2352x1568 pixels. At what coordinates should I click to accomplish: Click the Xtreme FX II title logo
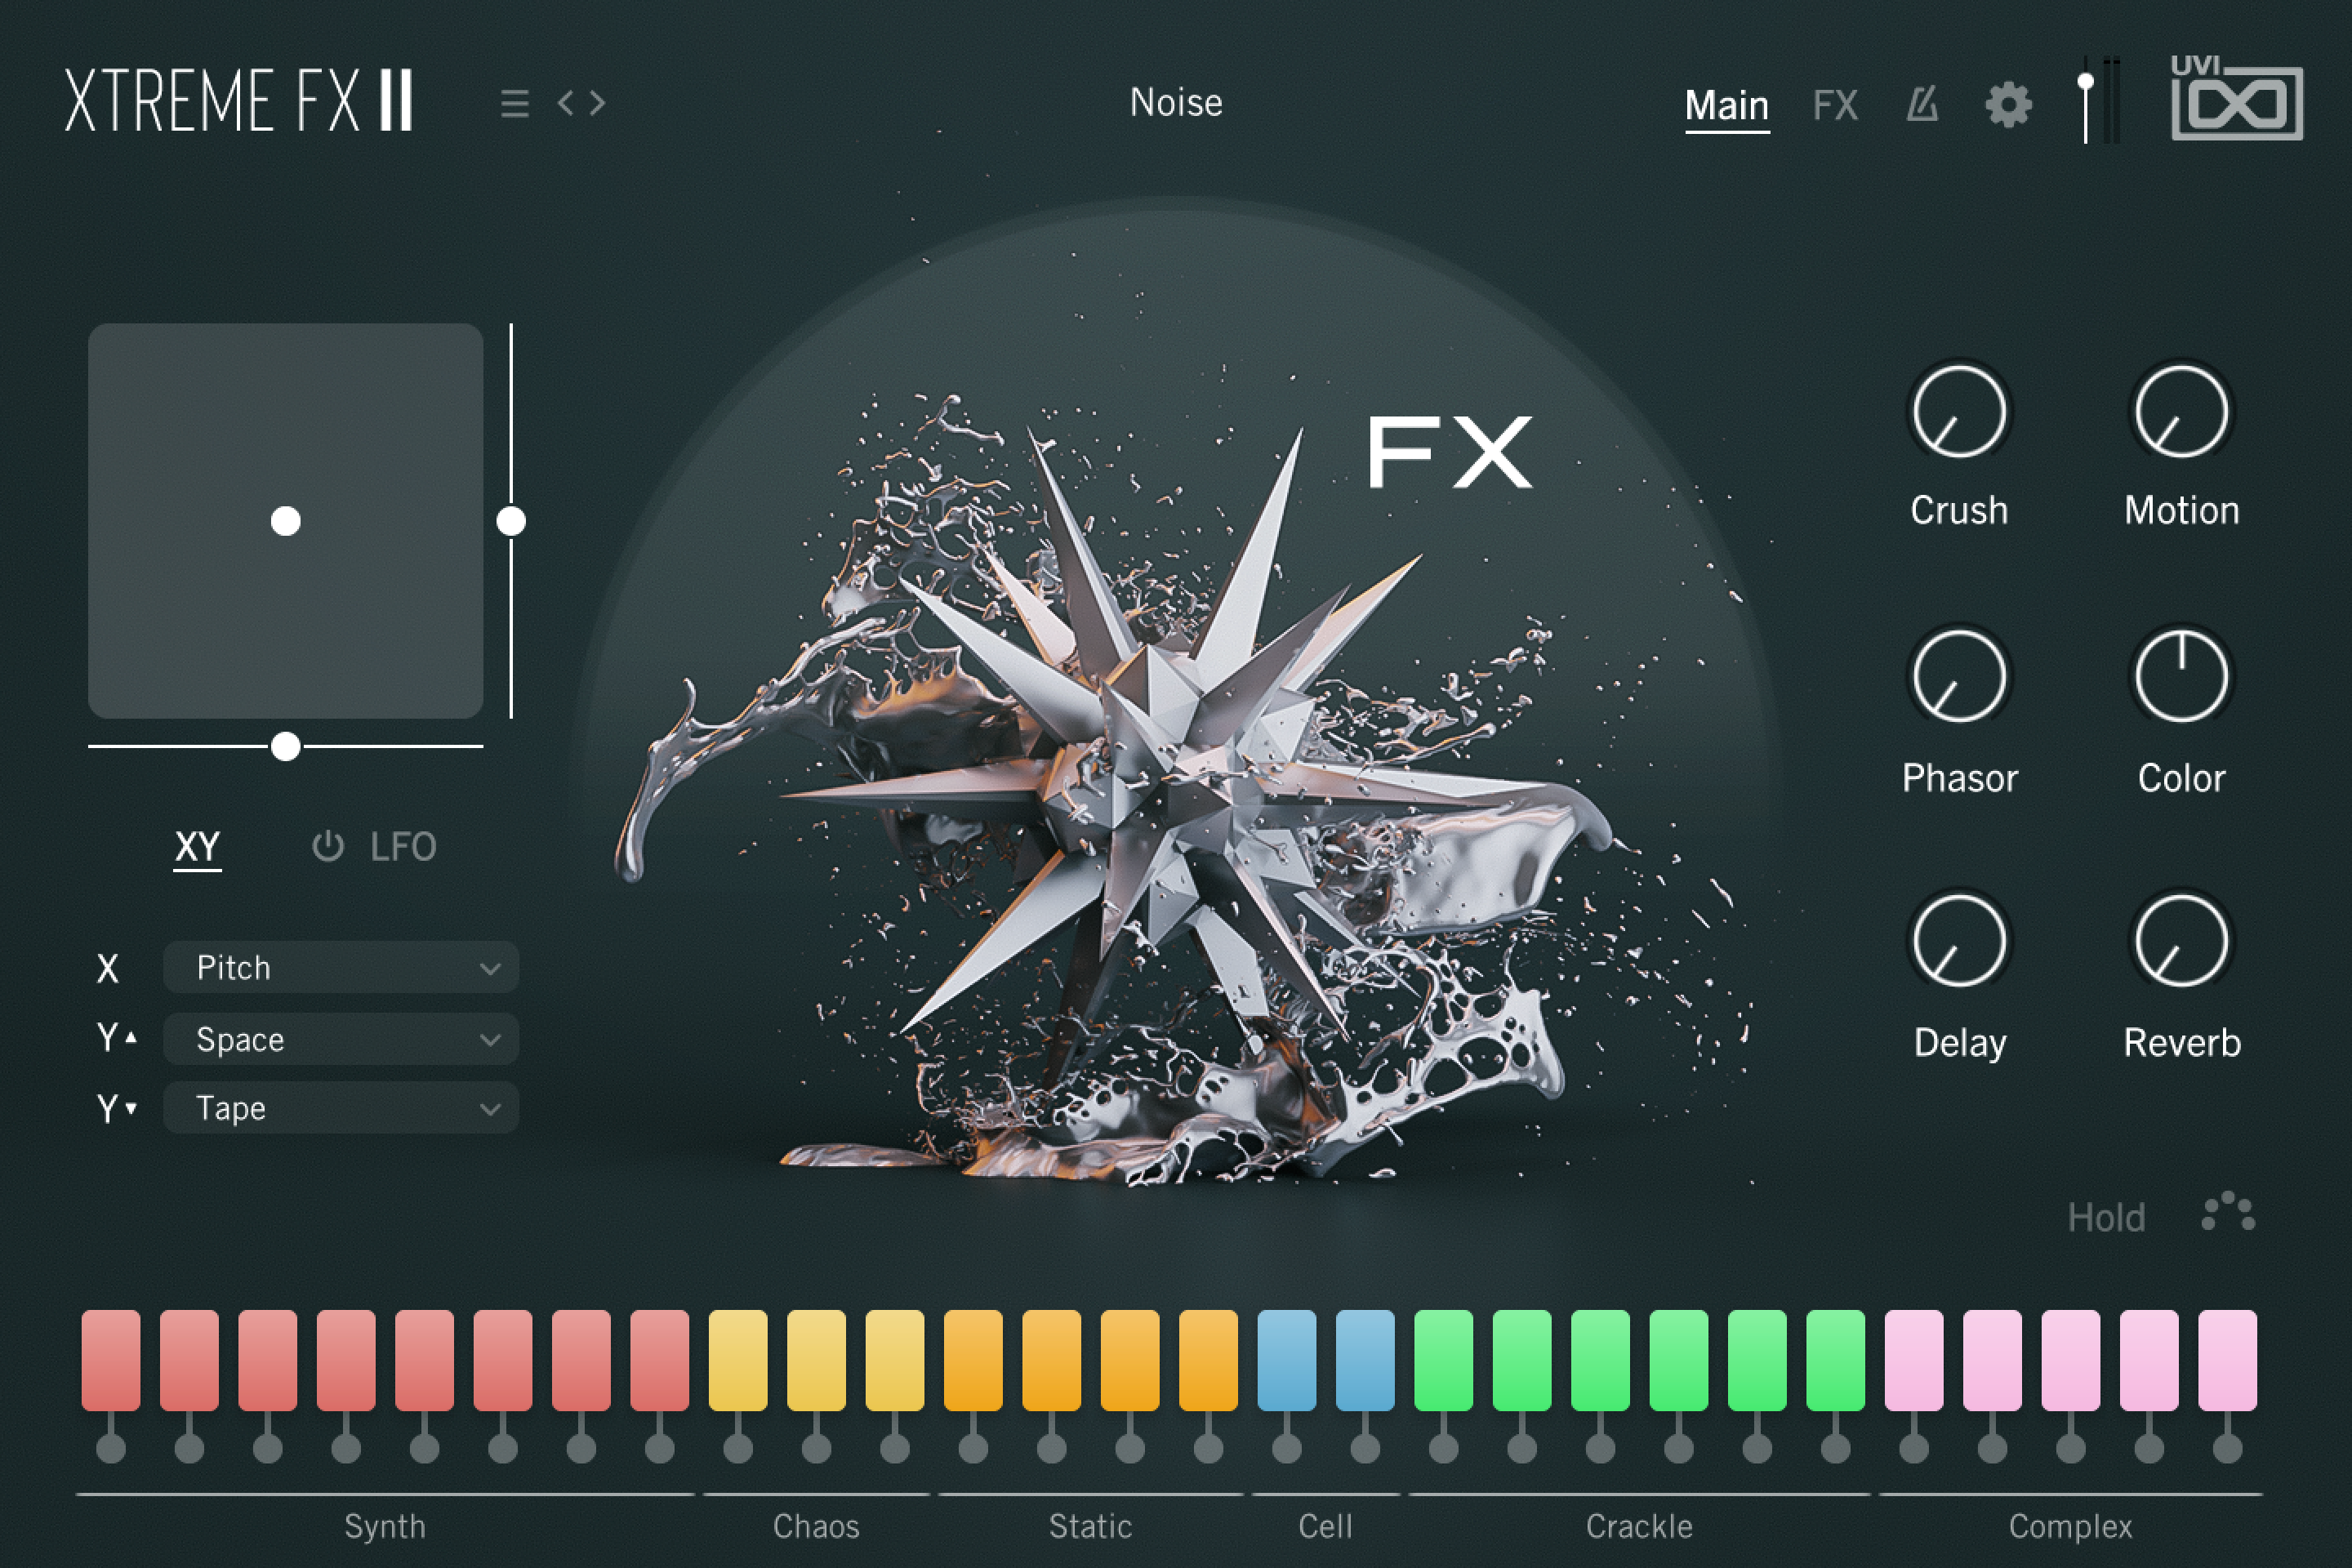point(238,100)
